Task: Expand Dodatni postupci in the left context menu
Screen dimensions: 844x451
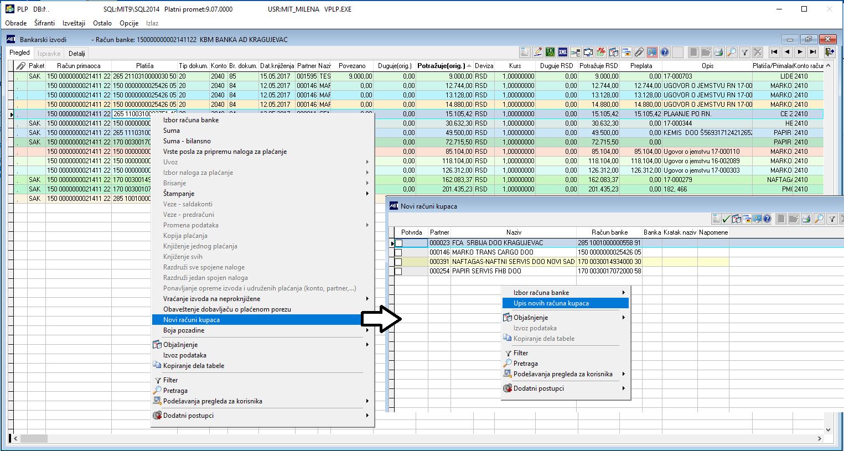Action: coord(263,416)
